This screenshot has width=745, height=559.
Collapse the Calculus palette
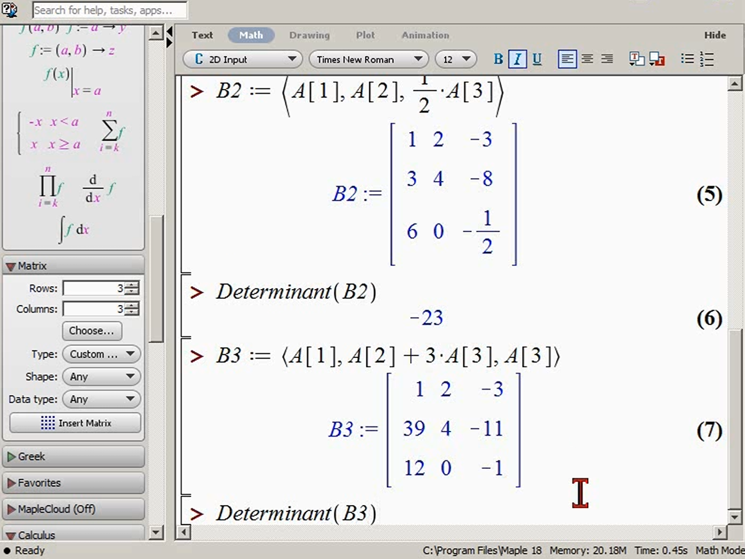[x=74, y=534]
